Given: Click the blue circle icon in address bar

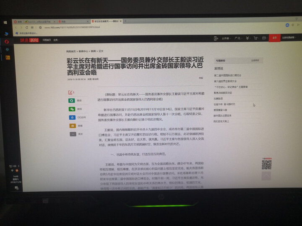Looking at the screenshot, I should coord(287,25).
